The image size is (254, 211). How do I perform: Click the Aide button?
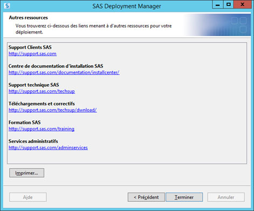point(28,197)
